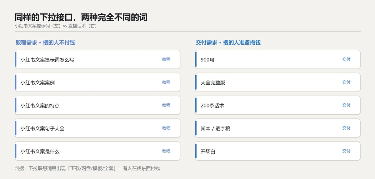Select the card 小红书文案句子大全
The height and width of the screenshot is (179, 375).
pos(97,128)
